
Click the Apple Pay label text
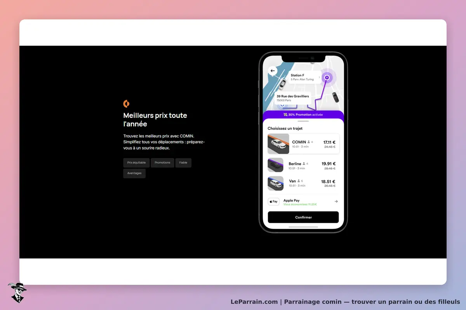point(292,200)
